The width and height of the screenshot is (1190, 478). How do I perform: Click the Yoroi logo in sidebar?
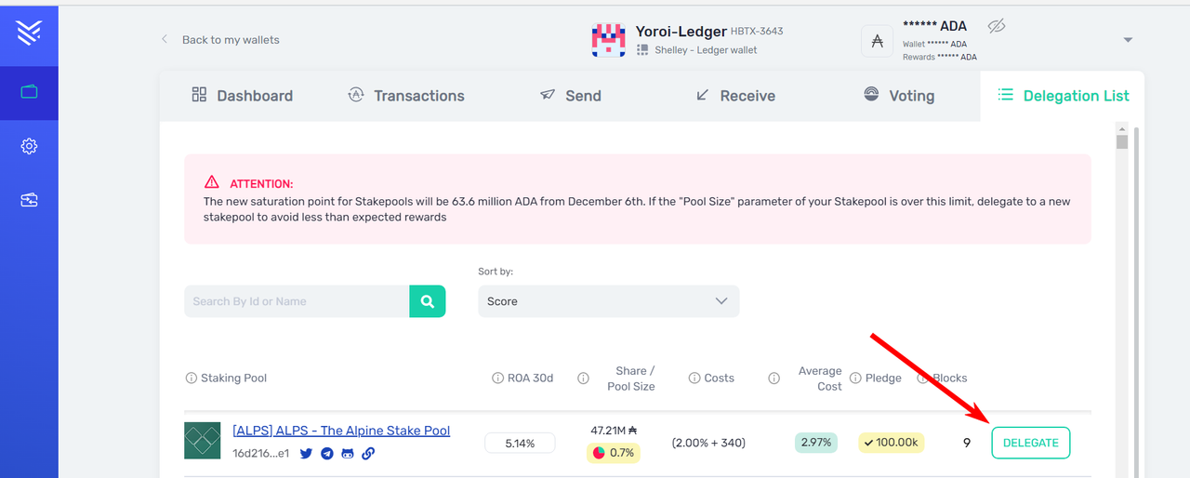pyautogui.click(x=29, y=33)
